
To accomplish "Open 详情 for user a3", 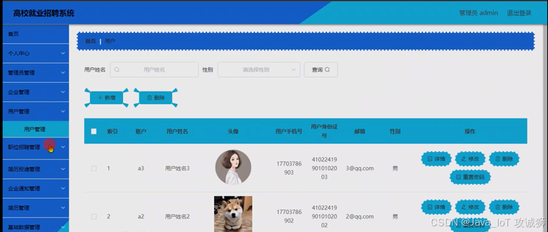I will tap(436, 159).
